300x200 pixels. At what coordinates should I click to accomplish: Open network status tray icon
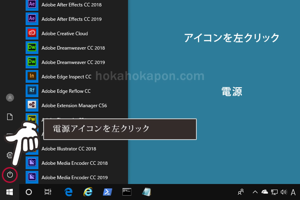[274, 192]
